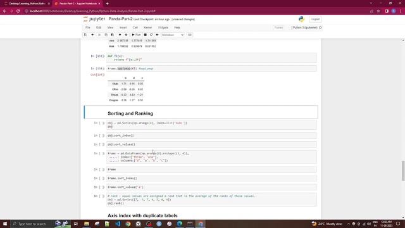Open the weather widget in taskbar
The height and width of the screenshot is (228, 405).
click(327, 224)
